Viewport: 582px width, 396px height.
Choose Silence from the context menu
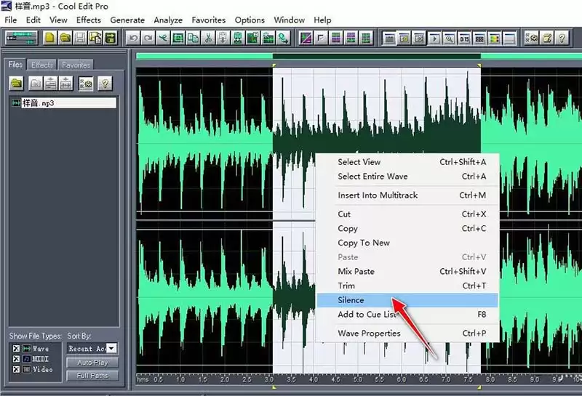click(407, 300)
